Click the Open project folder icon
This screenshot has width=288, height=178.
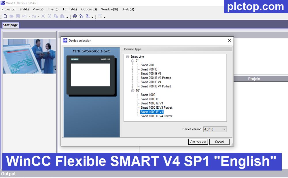[x=12, y=16]
